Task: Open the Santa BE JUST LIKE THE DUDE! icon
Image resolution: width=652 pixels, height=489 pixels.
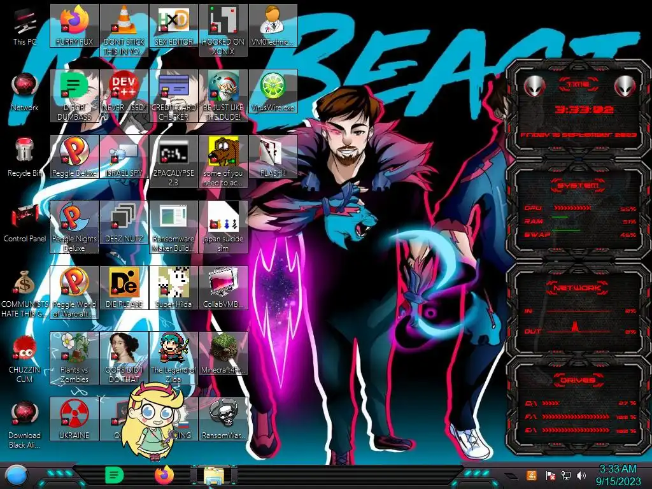Action: click(223, 96)
